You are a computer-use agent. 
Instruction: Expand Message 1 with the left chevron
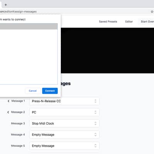[x=8, y=101]
